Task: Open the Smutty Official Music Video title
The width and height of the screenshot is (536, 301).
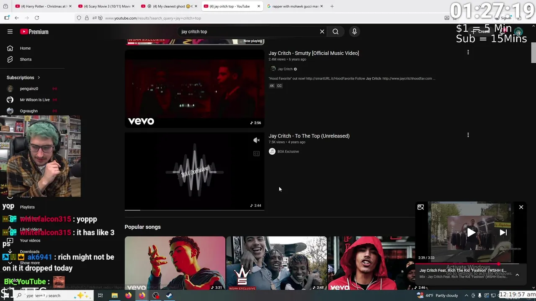Action: (314, 53)
